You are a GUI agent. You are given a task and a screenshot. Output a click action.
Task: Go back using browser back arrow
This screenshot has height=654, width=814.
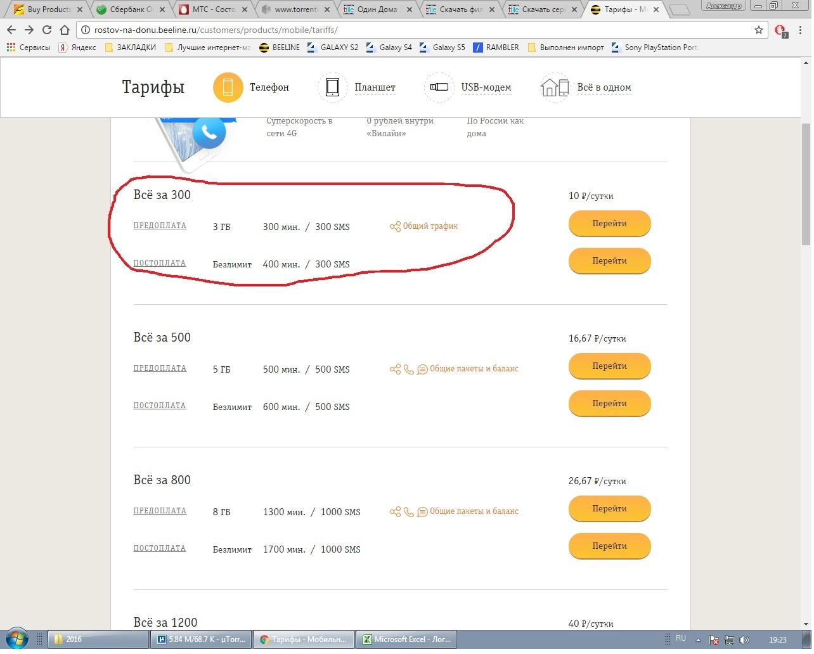(x=11, y=30)
